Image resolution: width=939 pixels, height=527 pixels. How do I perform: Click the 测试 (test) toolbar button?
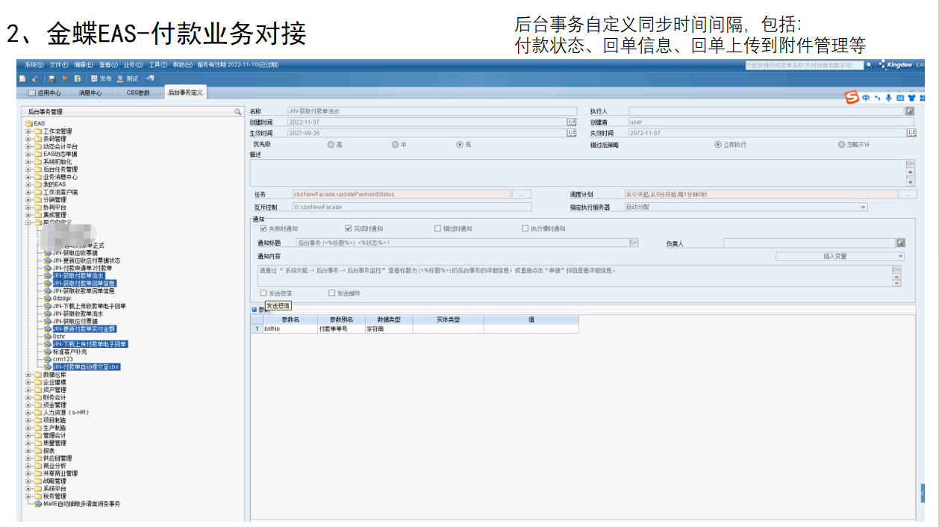[128, 78]
